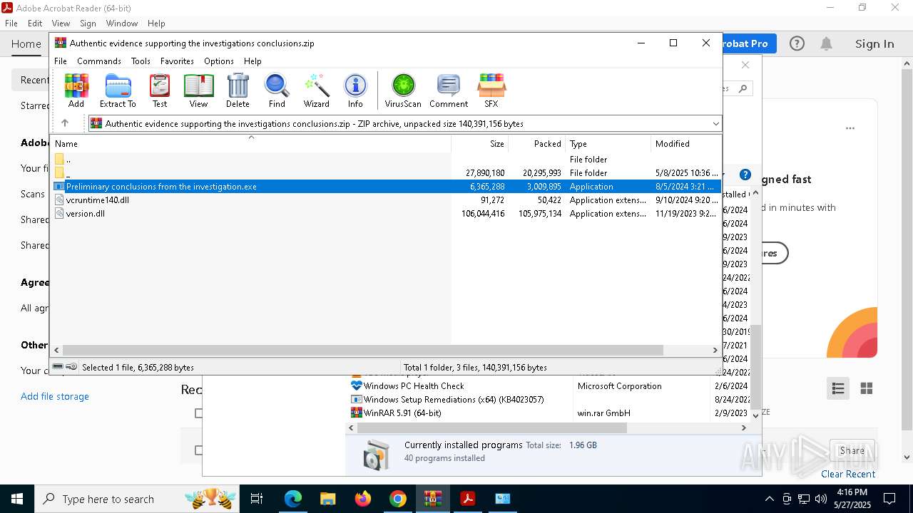The height and width of the screenshot is (513, 913).
Task: Select the vcruntime140.dll file
Action: 385,200
